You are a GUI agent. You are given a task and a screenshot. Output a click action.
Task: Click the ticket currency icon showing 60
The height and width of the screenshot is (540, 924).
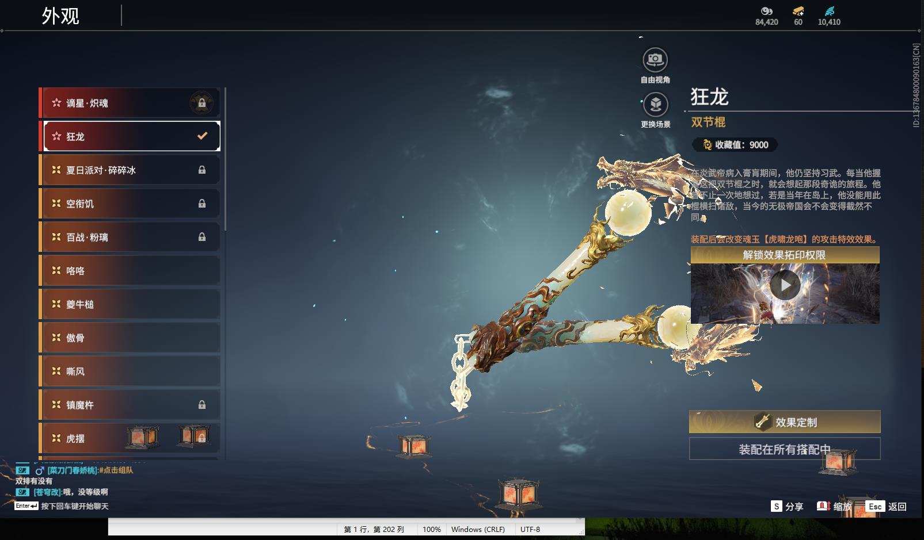(x=798, y=11)
